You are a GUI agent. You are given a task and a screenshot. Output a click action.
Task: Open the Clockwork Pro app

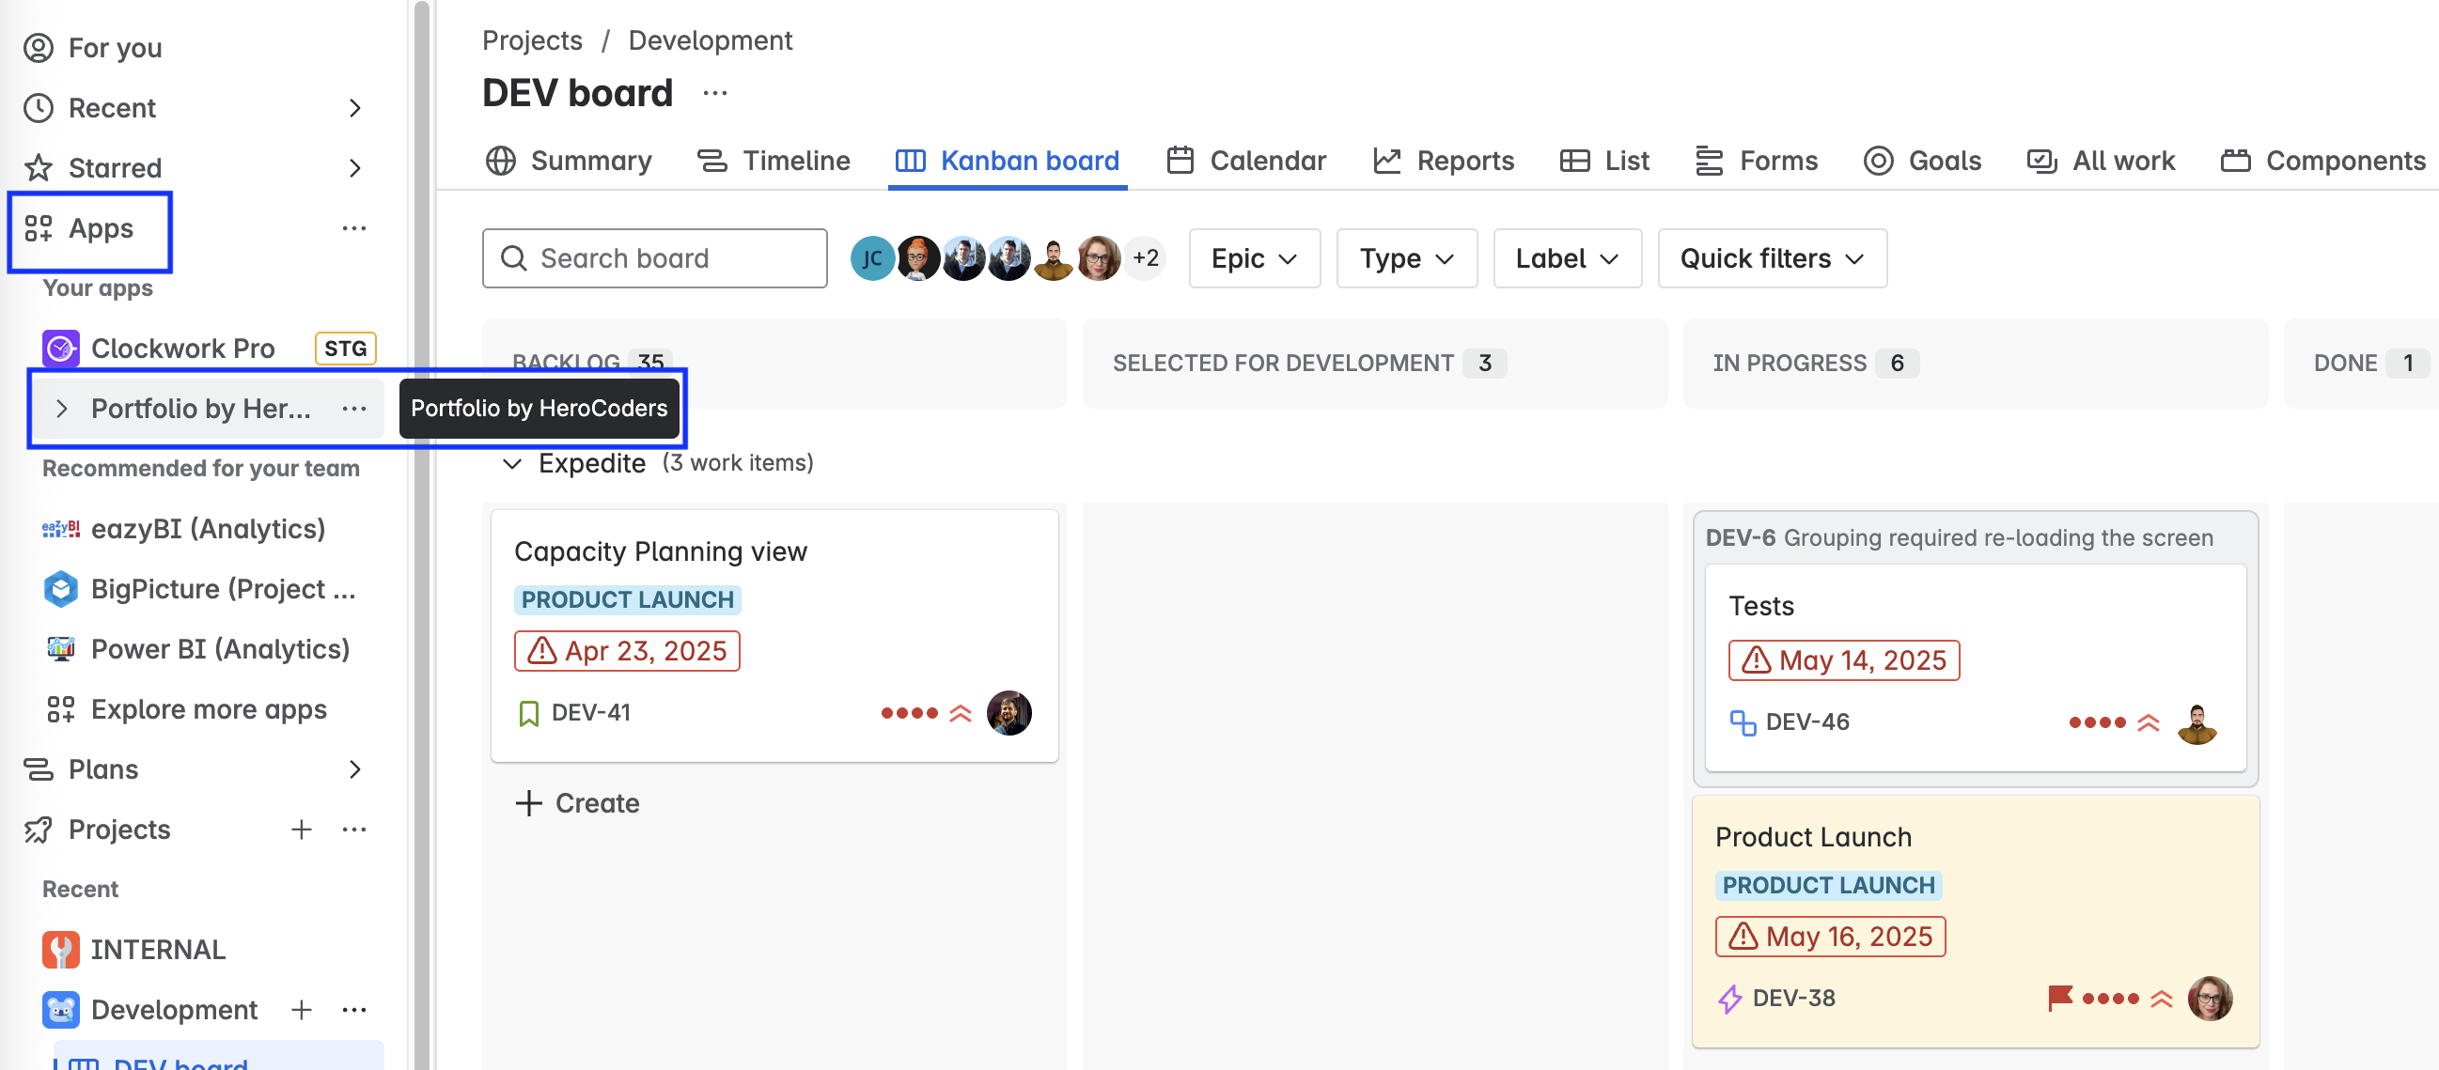(183, 349)
